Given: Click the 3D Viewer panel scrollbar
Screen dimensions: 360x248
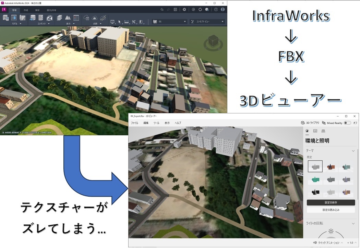Looking at the screenshot, I should 357,174.
